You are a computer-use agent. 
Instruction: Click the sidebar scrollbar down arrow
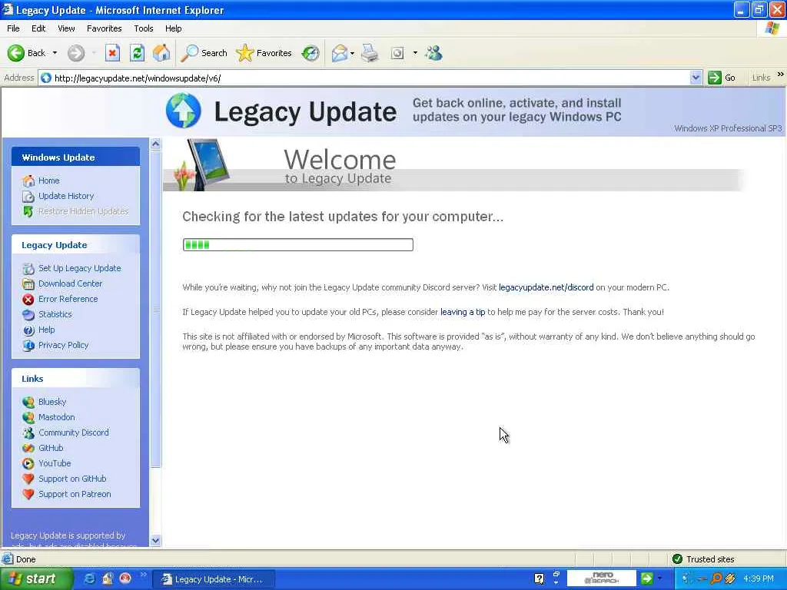click(155, 540)
